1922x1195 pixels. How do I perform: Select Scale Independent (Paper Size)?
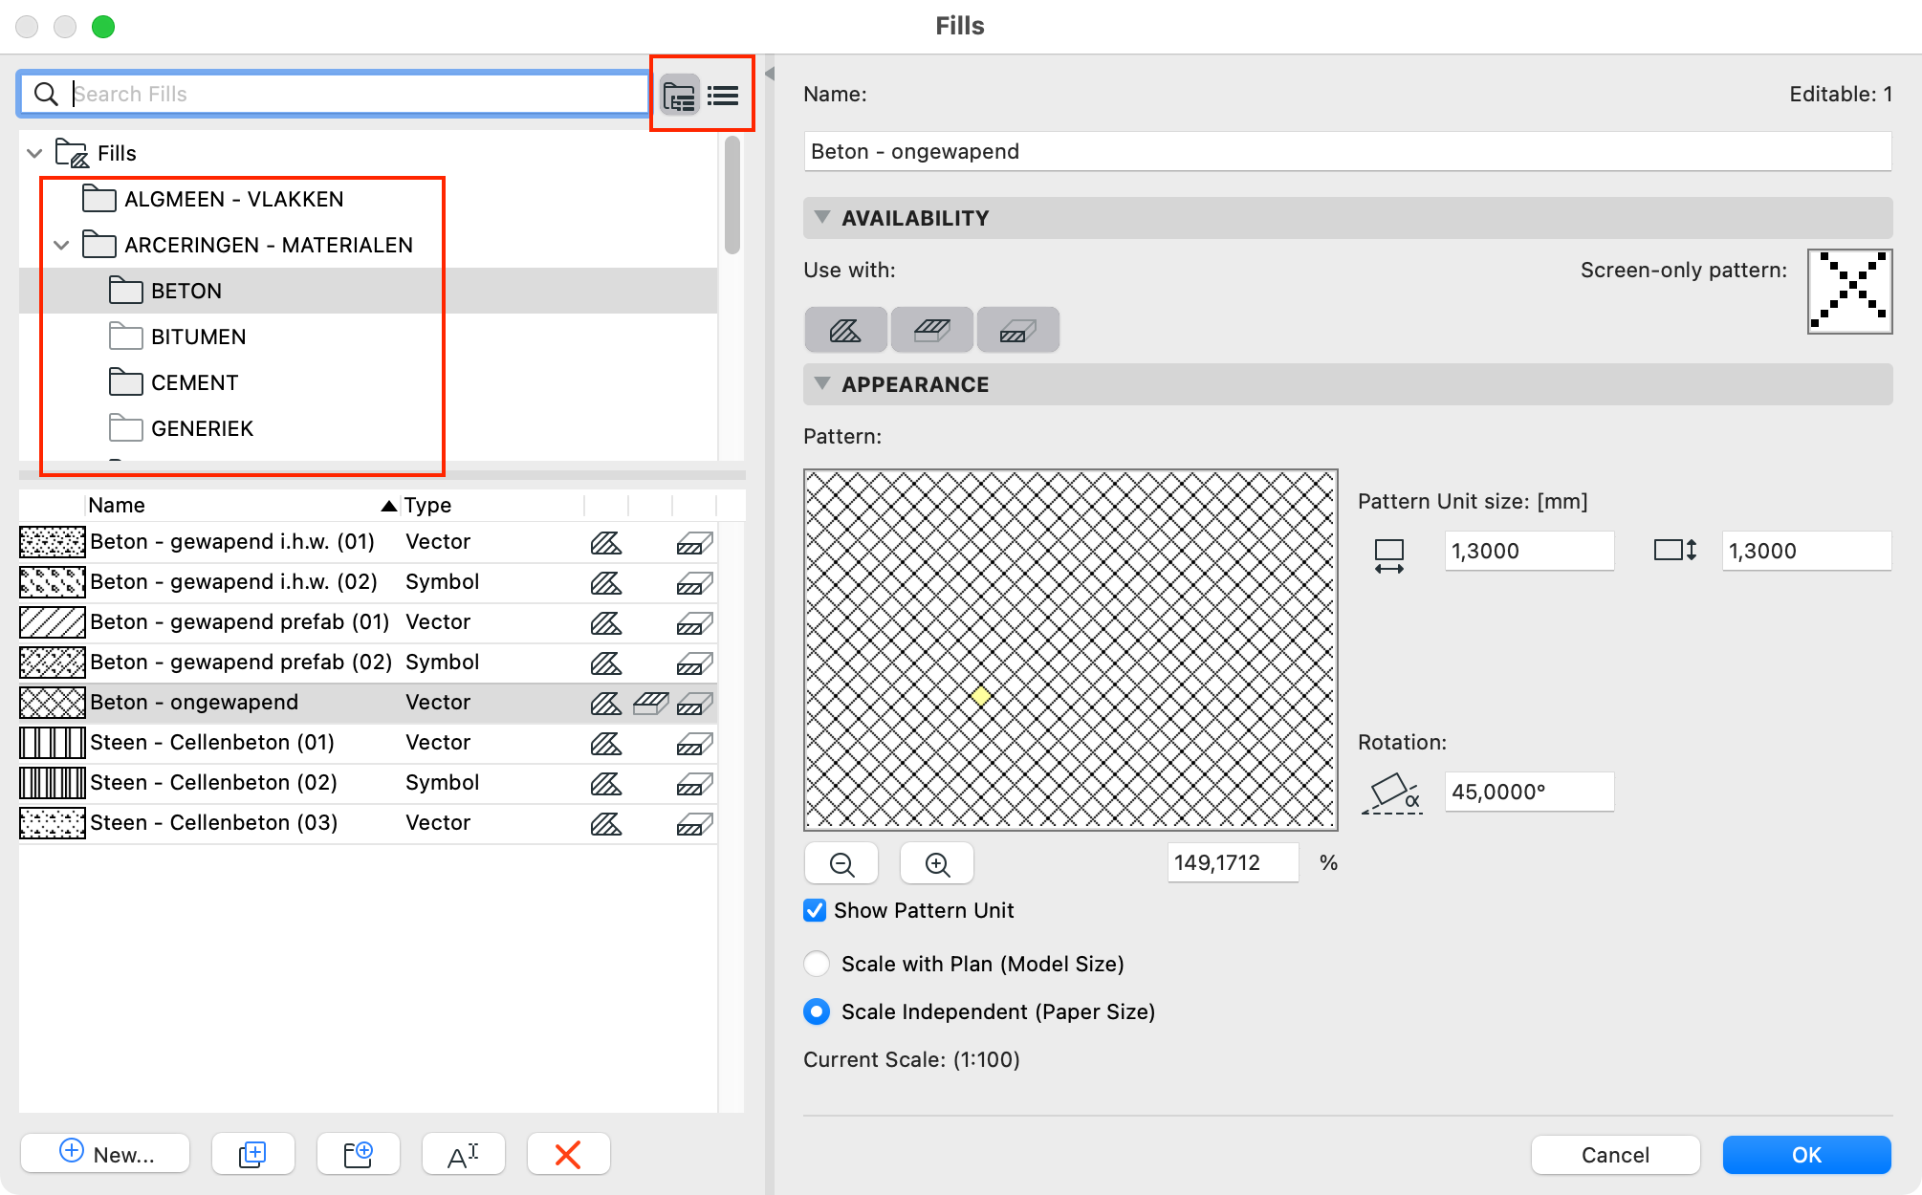(x=817, y=1011)
